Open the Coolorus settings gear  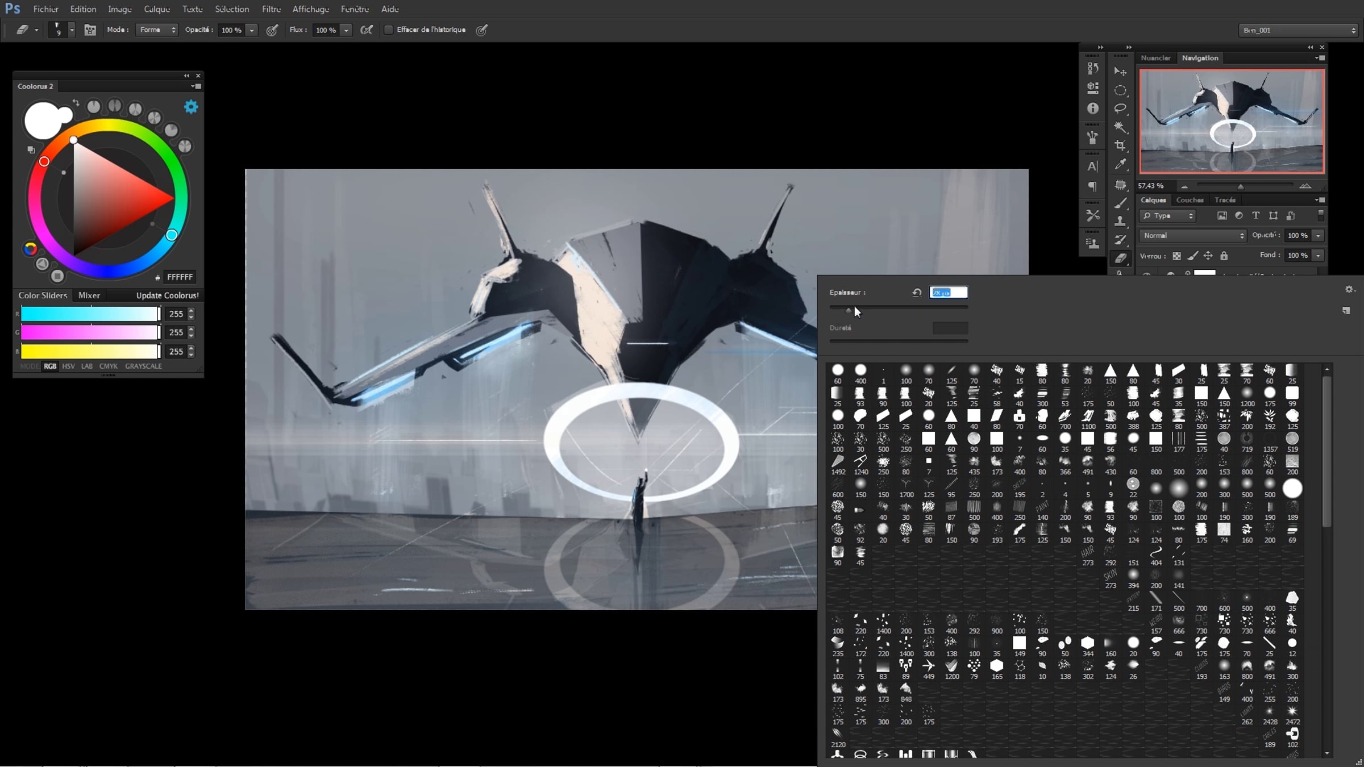click(191, 107)
